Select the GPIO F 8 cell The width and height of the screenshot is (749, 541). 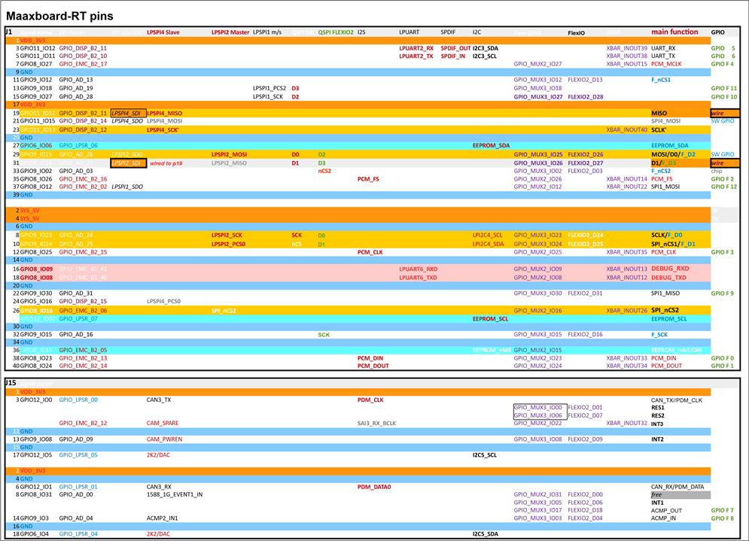[722, 518]
